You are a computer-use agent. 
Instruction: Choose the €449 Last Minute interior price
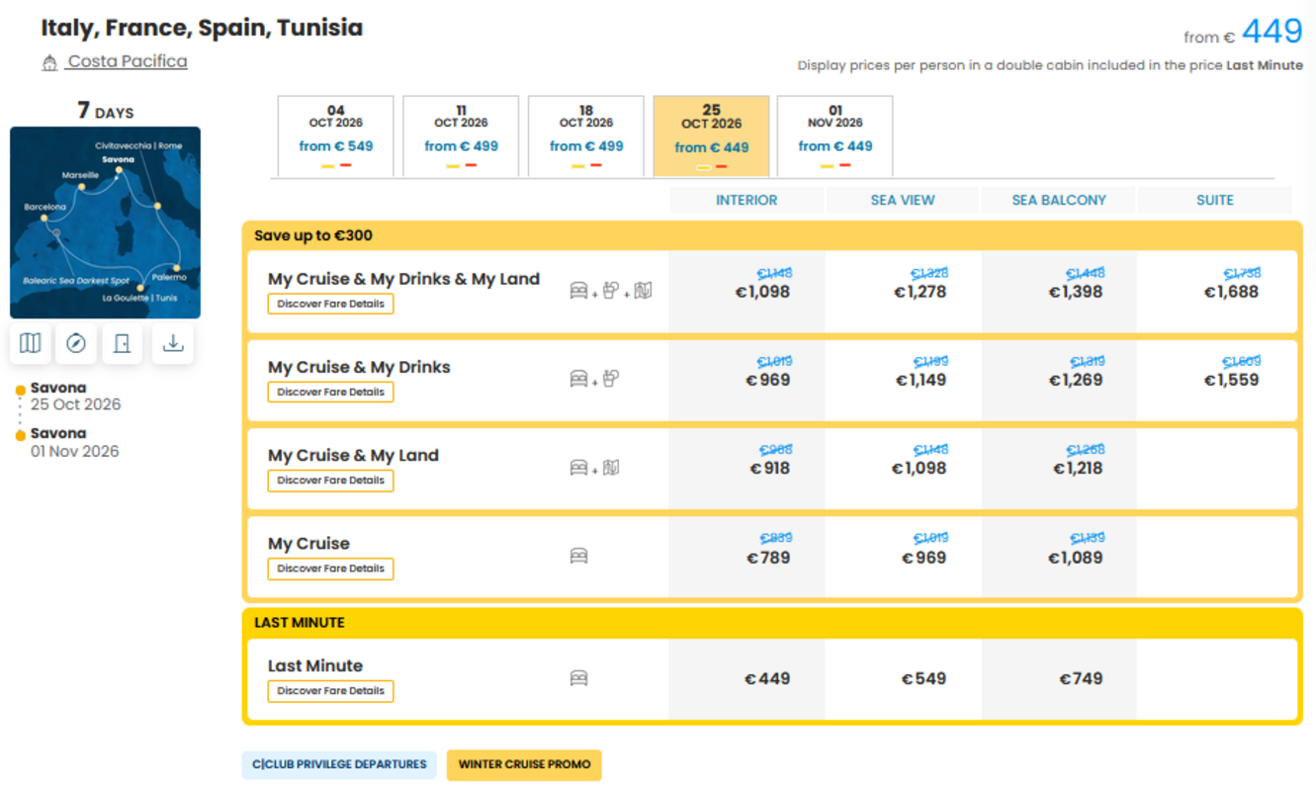pos(767,679)
